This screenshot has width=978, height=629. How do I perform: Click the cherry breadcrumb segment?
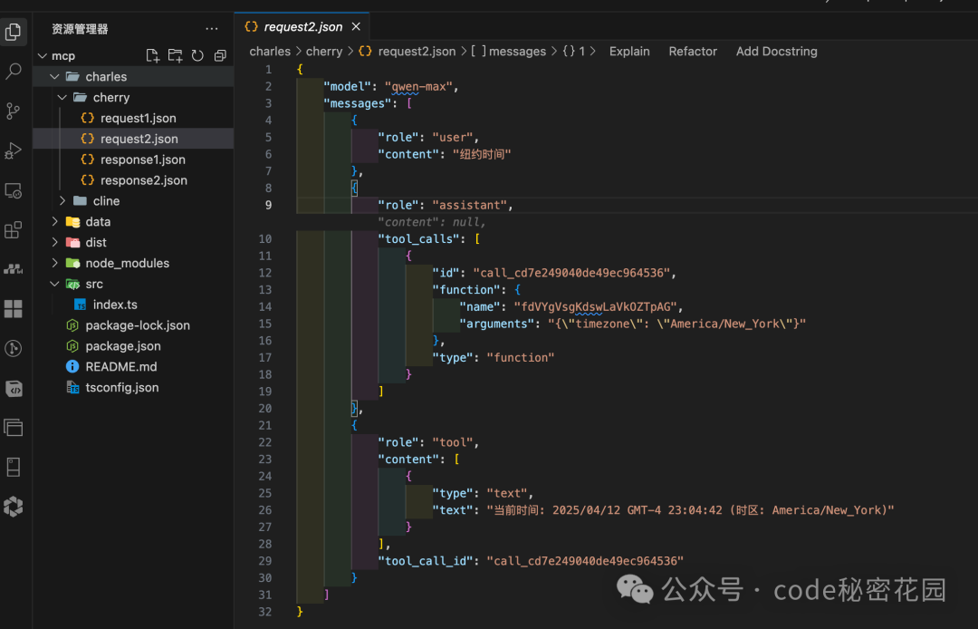coord(323,51)
